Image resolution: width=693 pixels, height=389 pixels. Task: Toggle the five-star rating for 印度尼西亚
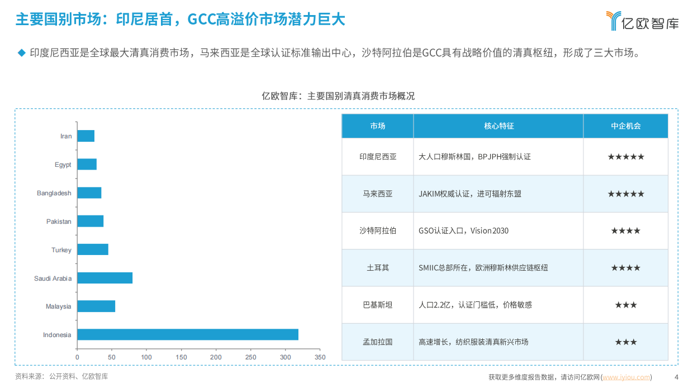625,157
